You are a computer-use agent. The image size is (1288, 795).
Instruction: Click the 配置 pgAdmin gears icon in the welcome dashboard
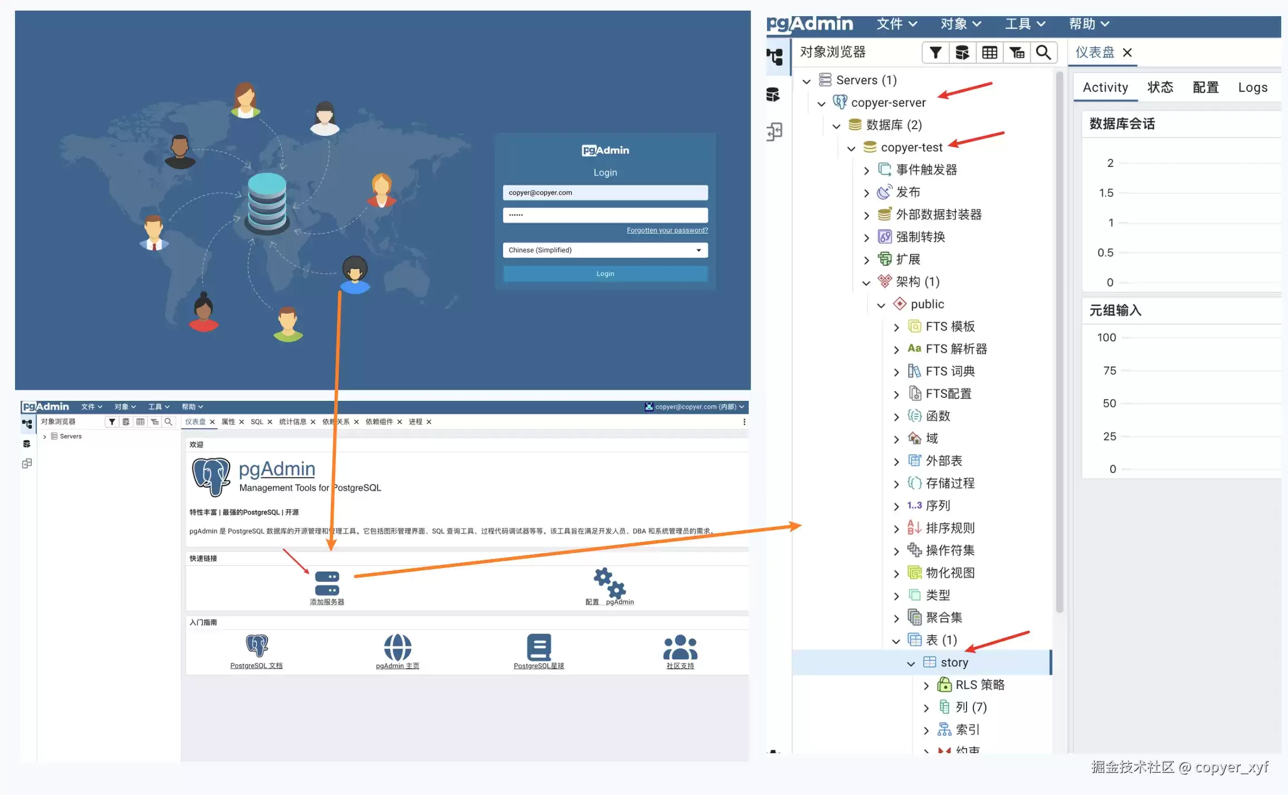[x=609, y=583]
